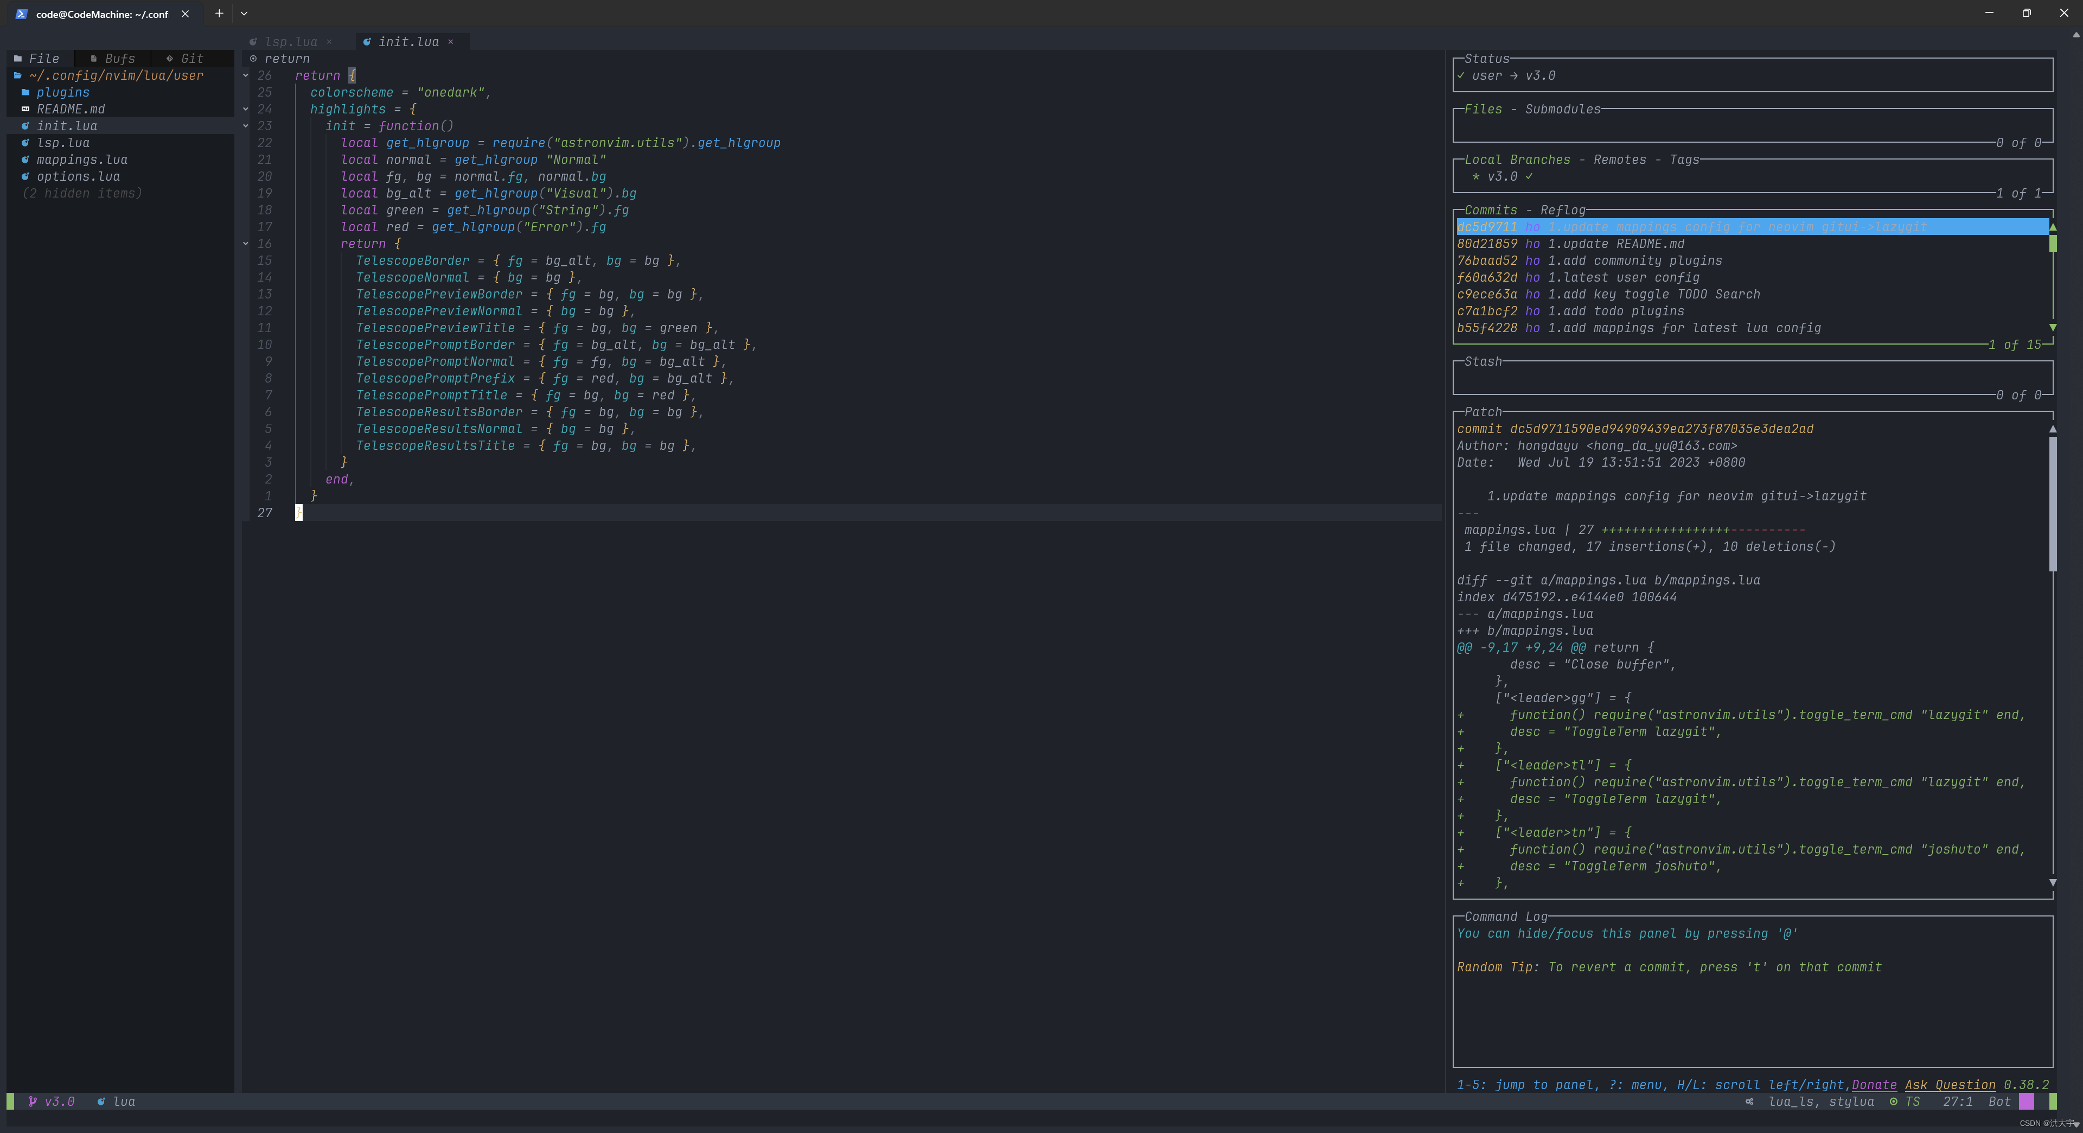Image resolution: width=2083 pixels, height=1133 pixels.
Task: Select lsp.lua in the file tree
Action: [x=63, y=143]
